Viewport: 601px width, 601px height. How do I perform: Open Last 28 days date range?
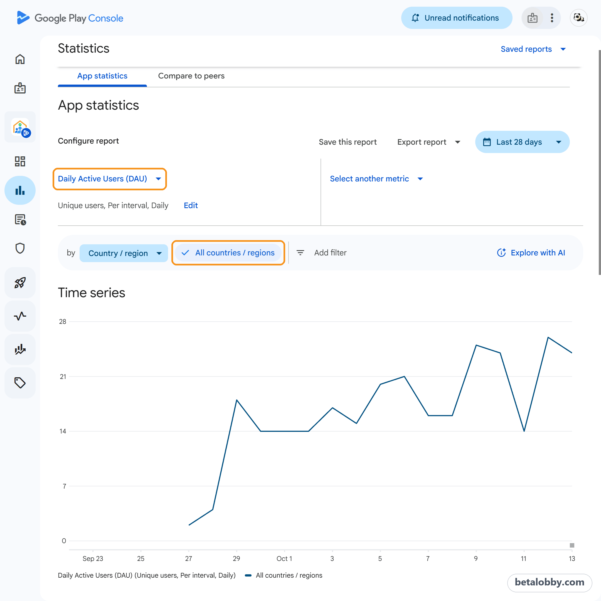pos(522,142)
